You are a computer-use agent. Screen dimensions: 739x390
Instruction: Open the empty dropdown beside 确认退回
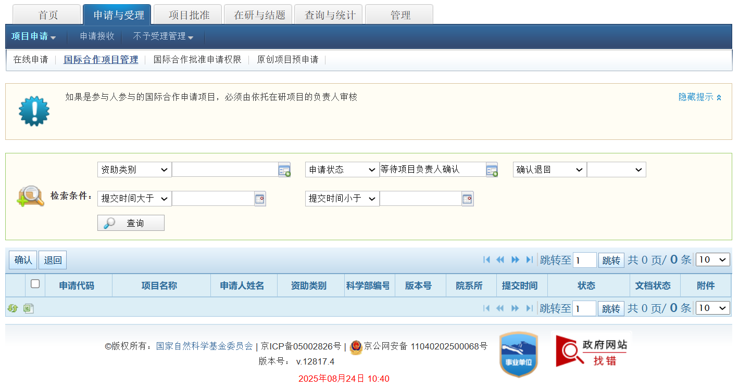[x=617, y=170]
